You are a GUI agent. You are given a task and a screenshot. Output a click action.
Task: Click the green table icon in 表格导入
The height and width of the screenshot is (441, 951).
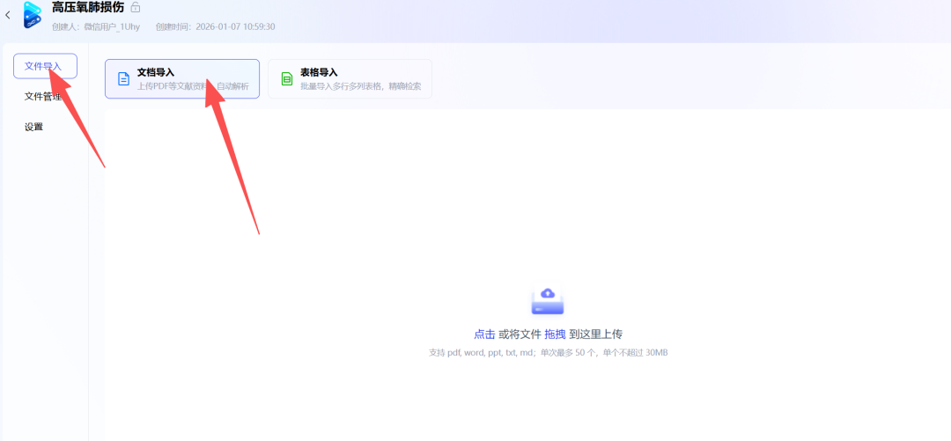(286, 79)
